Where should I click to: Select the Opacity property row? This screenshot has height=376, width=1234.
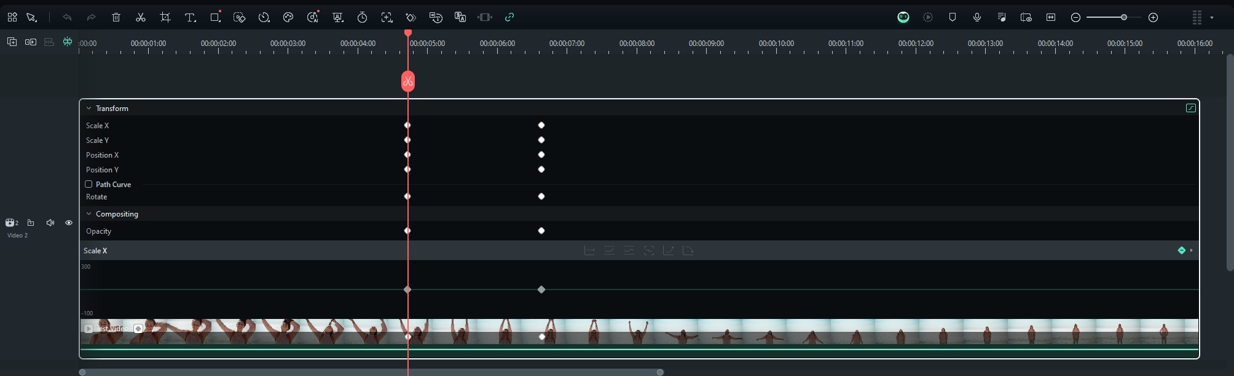pyautogui.click(x=639, y=231)
